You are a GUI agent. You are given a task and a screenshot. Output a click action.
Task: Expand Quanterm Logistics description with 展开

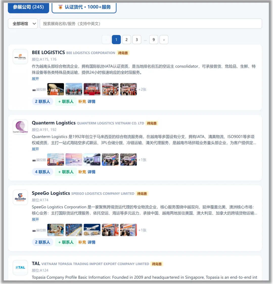click(x=35, y=149)
